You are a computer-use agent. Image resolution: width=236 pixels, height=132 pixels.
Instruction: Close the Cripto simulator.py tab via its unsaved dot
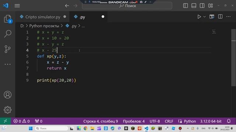tap(65, 16)
